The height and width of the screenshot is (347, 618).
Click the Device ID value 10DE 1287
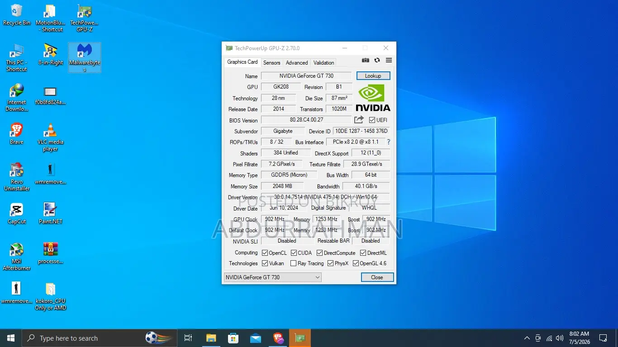(x=361, y=131)
